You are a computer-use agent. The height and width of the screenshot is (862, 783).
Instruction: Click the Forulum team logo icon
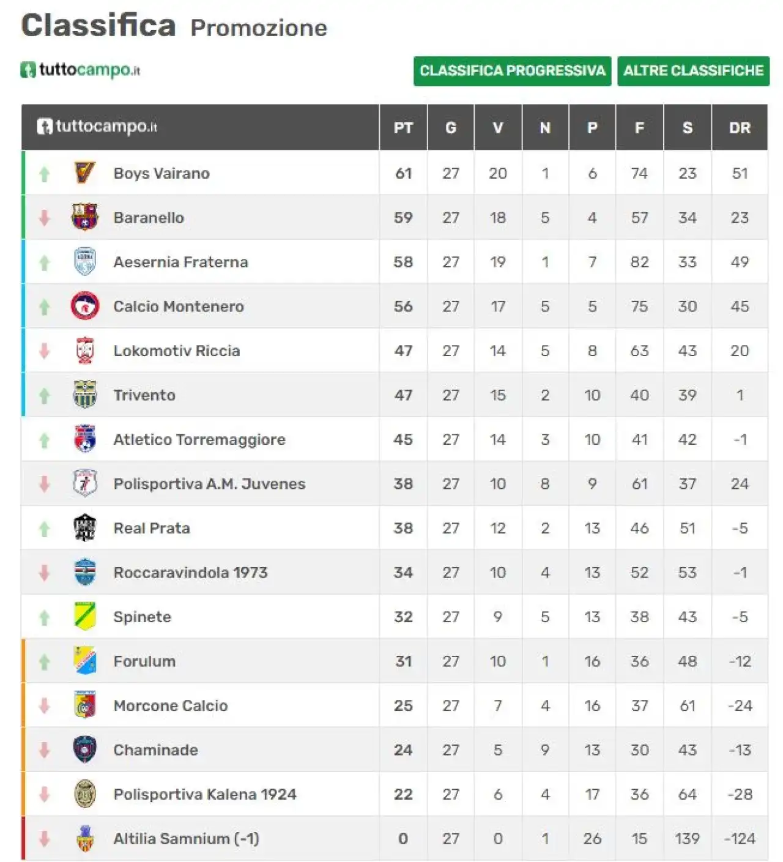pos(85,661)
